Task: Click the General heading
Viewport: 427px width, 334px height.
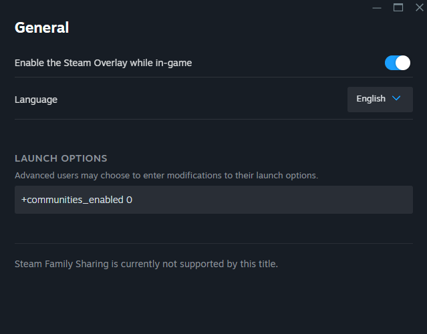Action: point(41,27)
